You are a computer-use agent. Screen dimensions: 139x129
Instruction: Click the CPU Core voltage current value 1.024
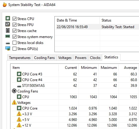tap(73, 108)
